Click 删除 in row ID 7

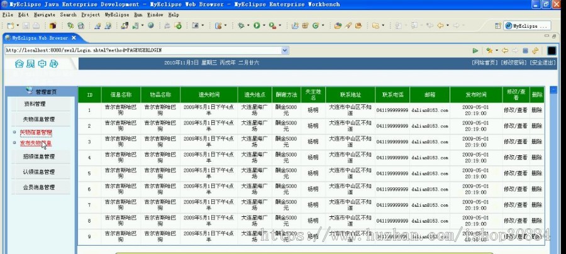pos(537,205)
